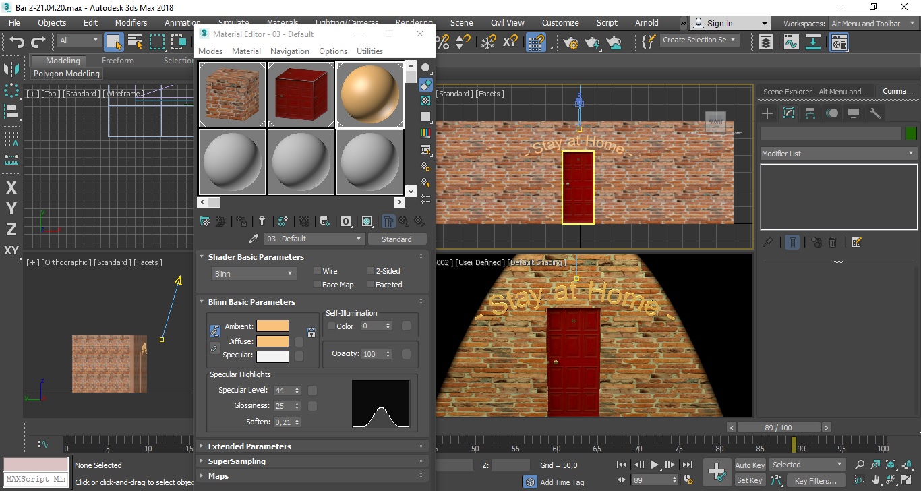Open the Modifiers menu

tap(131, 22)
